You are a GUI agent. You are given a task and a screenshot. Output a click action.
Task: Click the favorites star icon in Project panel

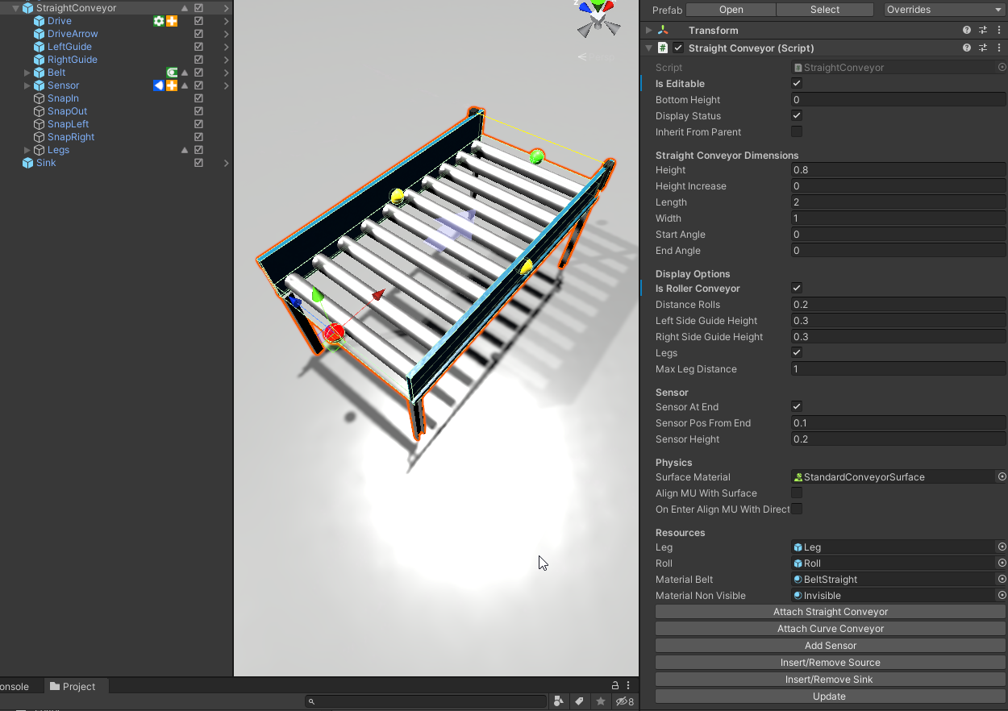pyautogui.click(x=600, y=701)
